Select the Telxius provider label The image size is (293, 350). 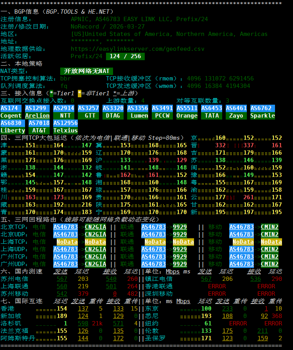coord(65,130)
